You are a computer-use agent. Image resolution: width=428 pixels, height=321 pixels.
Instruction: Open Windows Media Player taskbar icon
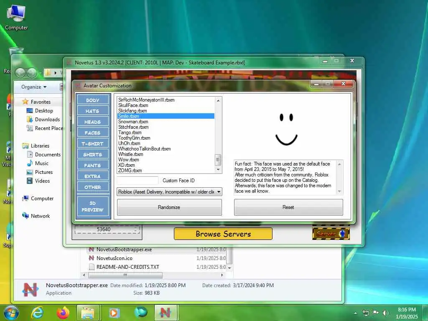[x=114, y=313]
